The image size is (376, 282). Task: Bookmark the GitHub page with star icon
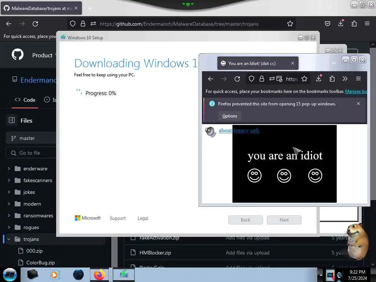pos(290,23)
